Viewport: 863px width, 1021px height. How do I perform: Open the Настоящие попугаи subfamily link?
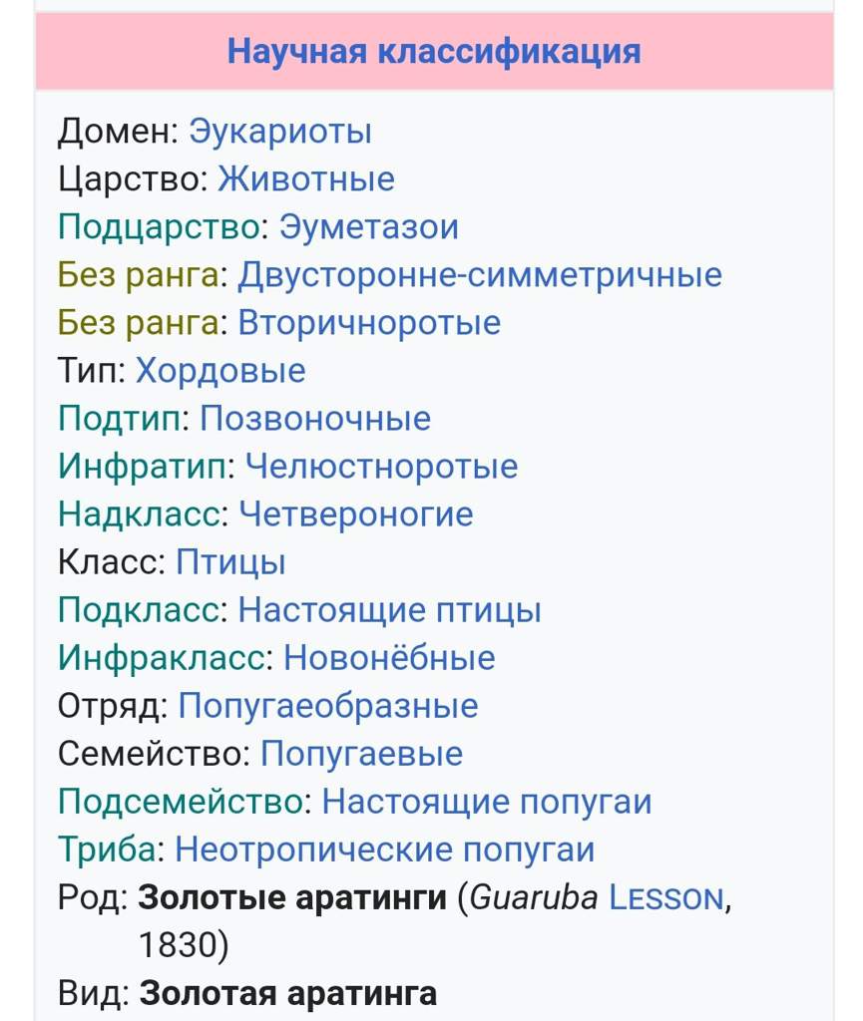487,802
